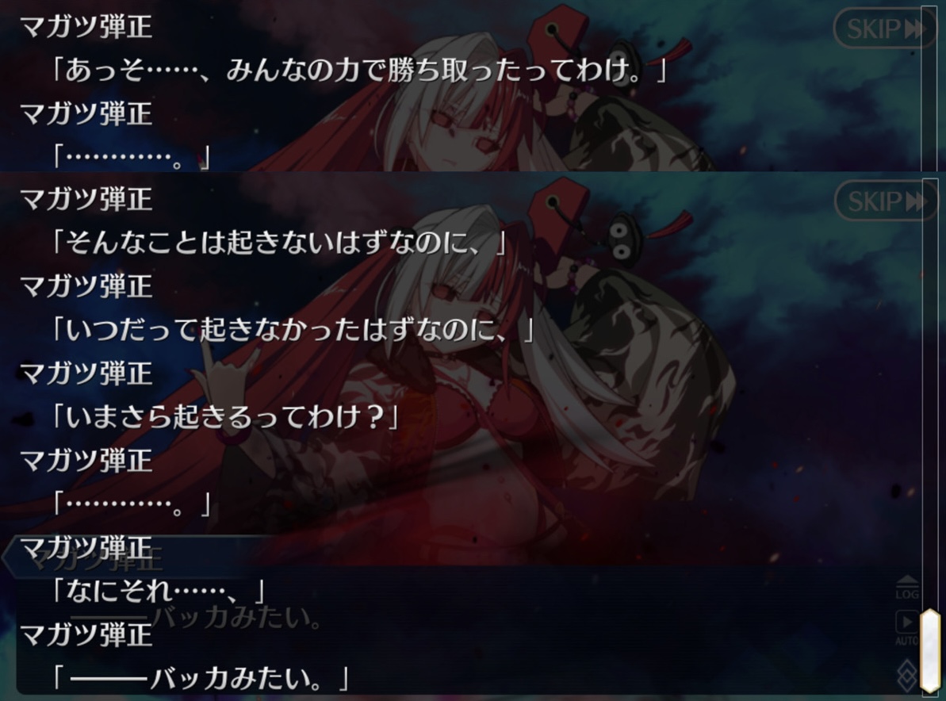Select log line 「なにそれ……、」

pyautogui.click(x=159, y=591)
